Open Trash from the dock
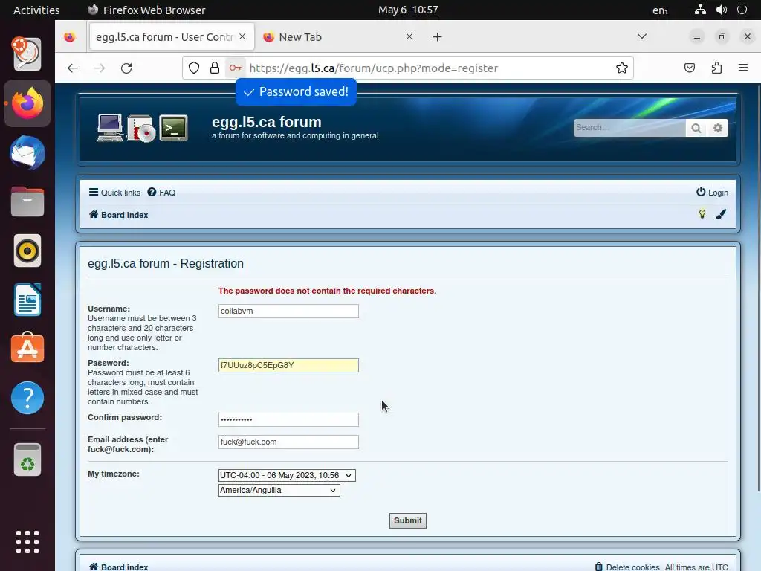 (27, 459)
